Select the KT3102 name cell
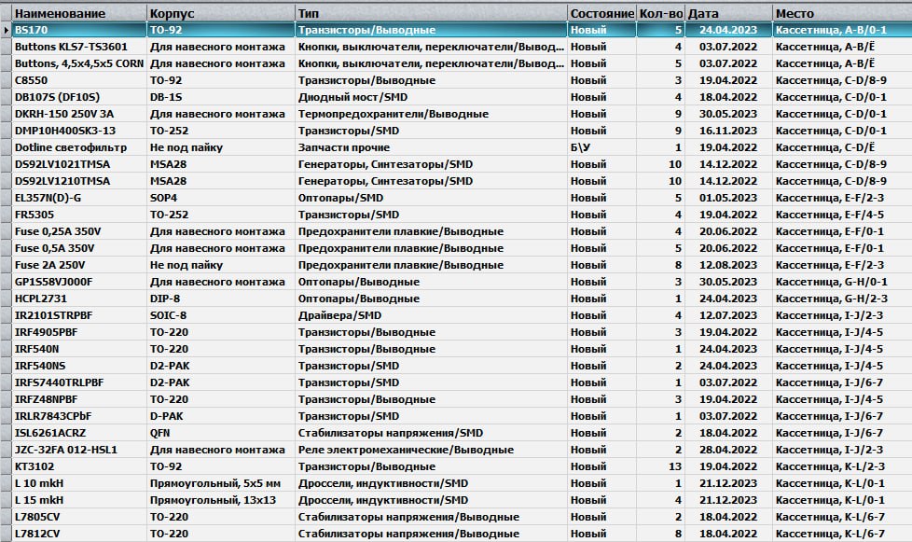This screenshot has width=912, height=542. (x=79, y=467)
